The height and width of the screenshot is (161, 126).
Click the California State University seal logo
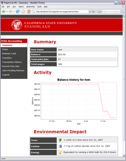[17, 25]
